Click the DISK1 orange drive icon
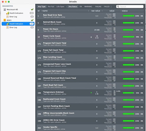Screen dimensions: 146x131 [5, 20]
